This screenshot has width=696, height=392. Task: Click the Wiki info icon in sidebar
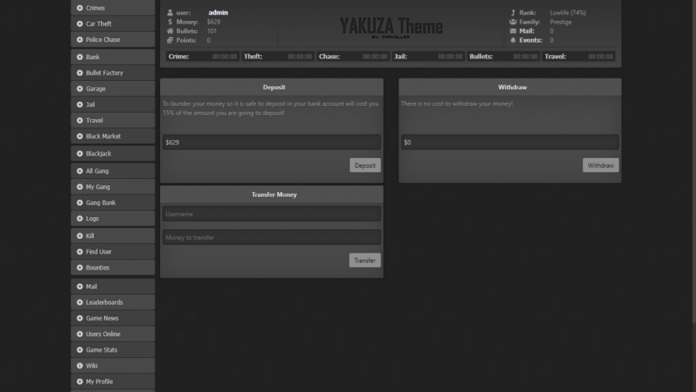click(x=79, y=366)
